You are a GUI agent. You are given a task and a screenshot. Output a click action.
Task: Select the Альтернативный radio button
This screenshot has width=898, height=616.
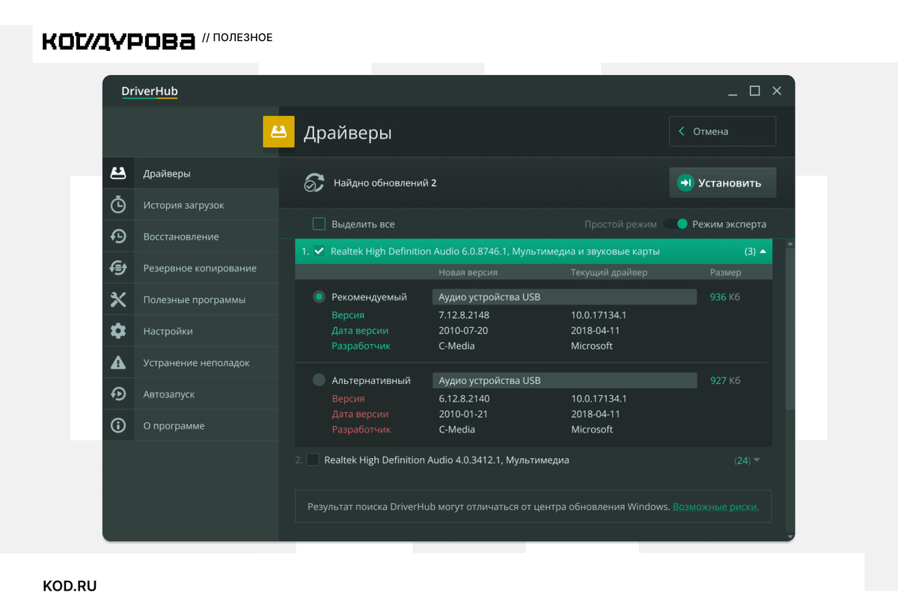319,380
